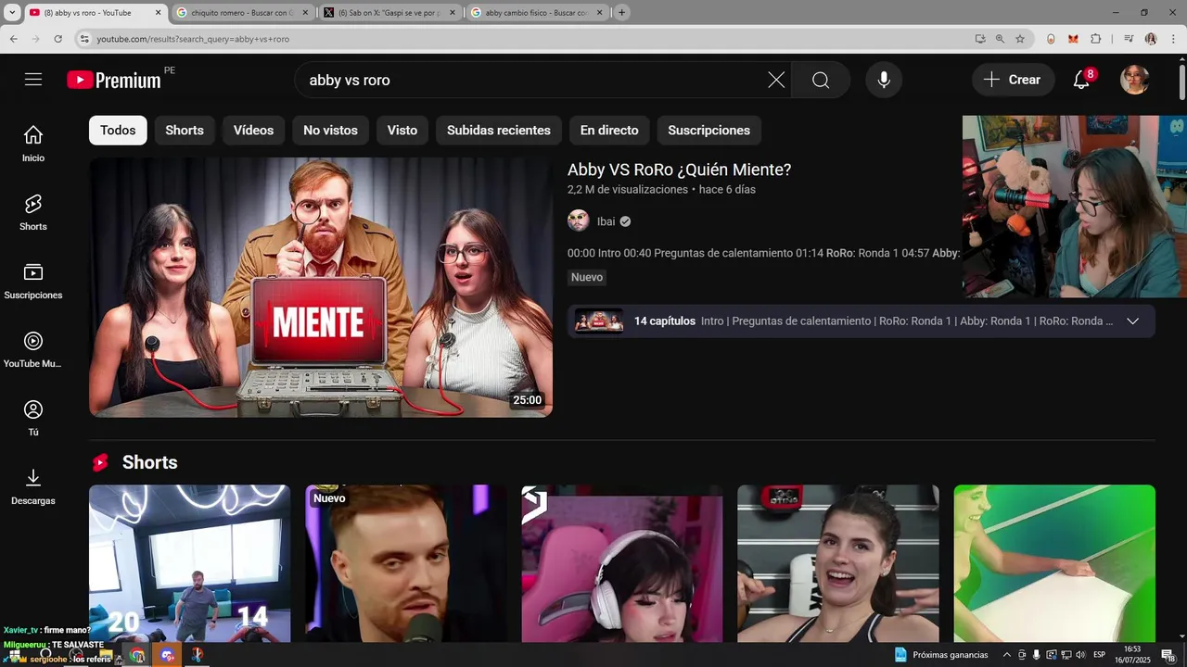Open Shorts from the sidebar
Screen dimensions: 1187x667
coord(33,212)
